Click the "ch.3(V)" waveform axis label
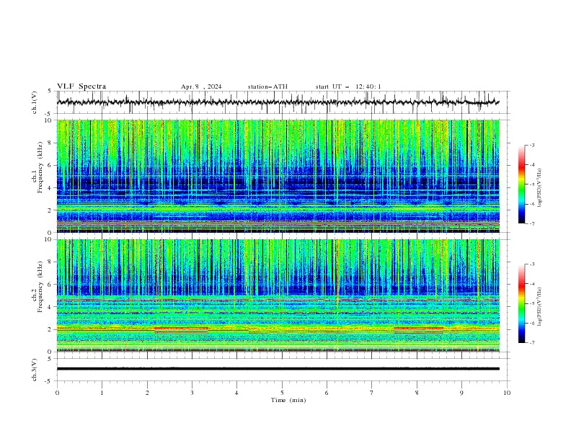The image size is (571, 441). pos(35,370)
